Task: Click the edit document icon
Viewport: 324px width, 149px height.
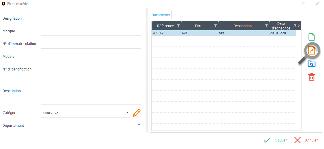Action: [x=311, y=51]
